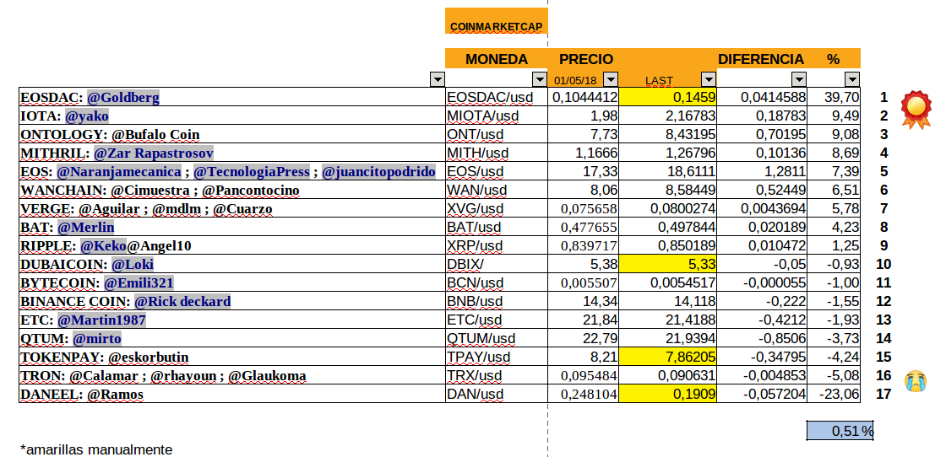Select the yellow cell with value 0,1459
Screen dimensions: 946x457
click(x=668, y=98)
